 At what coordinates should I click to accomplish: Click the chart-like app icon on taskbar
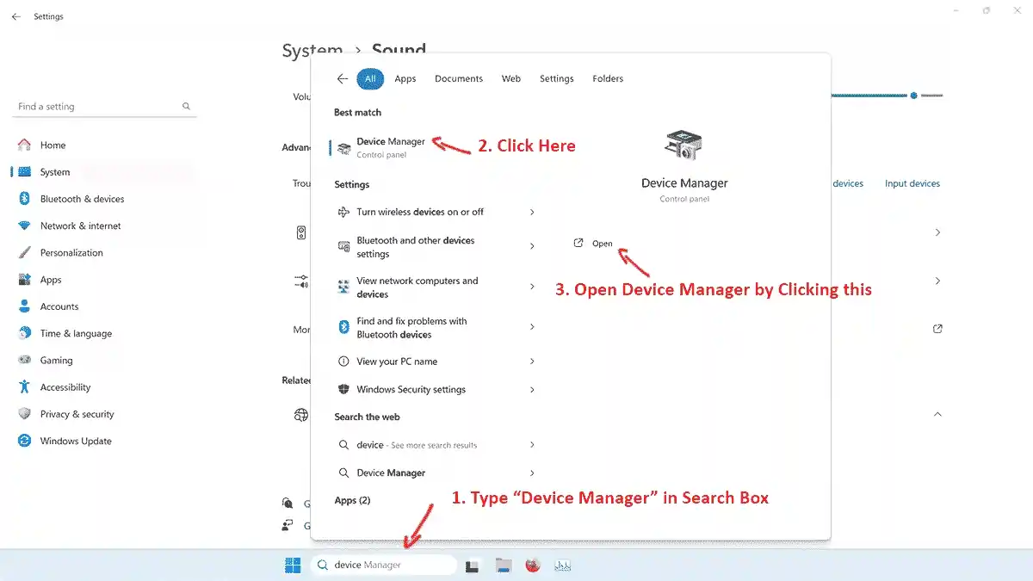pyautogui.click(x=563, y=566)
